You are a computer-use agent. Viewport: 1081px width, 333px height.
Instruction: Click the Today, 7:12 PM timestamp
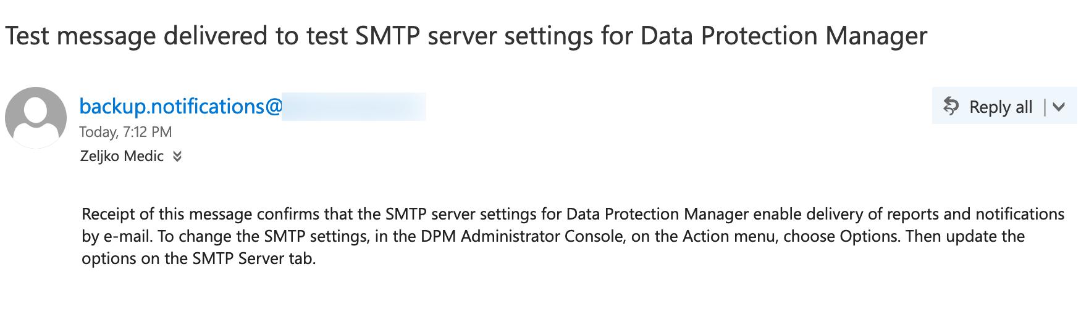pyautogui.click(x=125, y=132)
